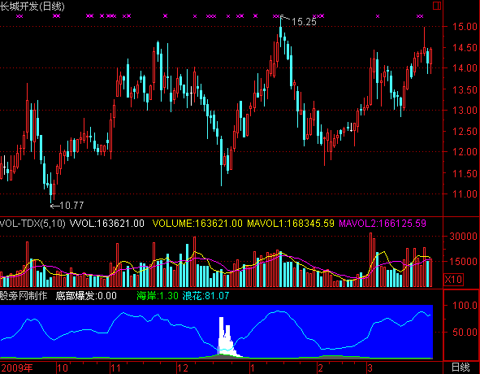This screenshot has height=374, width=480.
Task: Click the X10 volume scale box
Action: pos(453,279)
